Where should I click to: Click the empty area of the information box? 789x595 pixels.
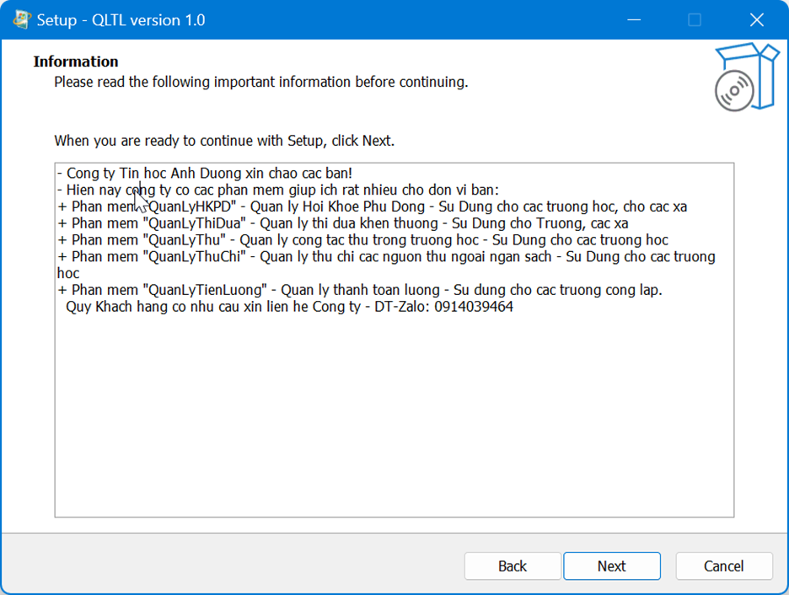point(394,413)
